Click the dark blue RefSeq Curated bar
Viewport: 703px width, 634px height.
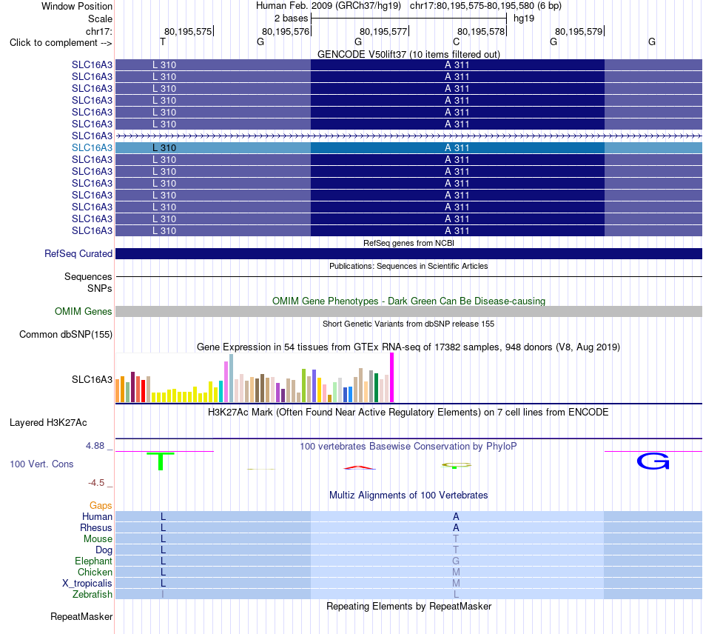click(x=408, y=253)
